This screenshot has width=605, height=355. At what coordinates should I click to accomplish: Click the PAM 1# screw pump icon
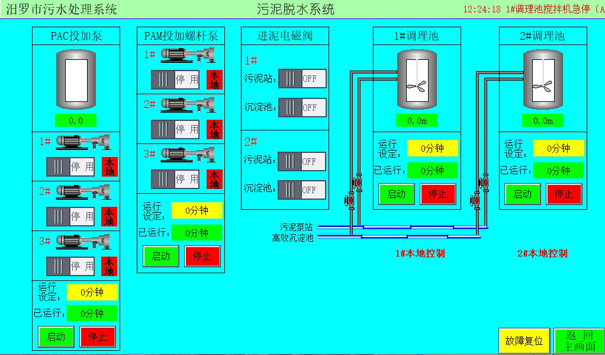187,55
